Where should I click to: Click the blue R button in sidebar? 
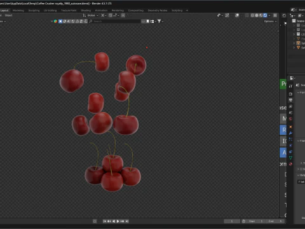coord(283,130)
